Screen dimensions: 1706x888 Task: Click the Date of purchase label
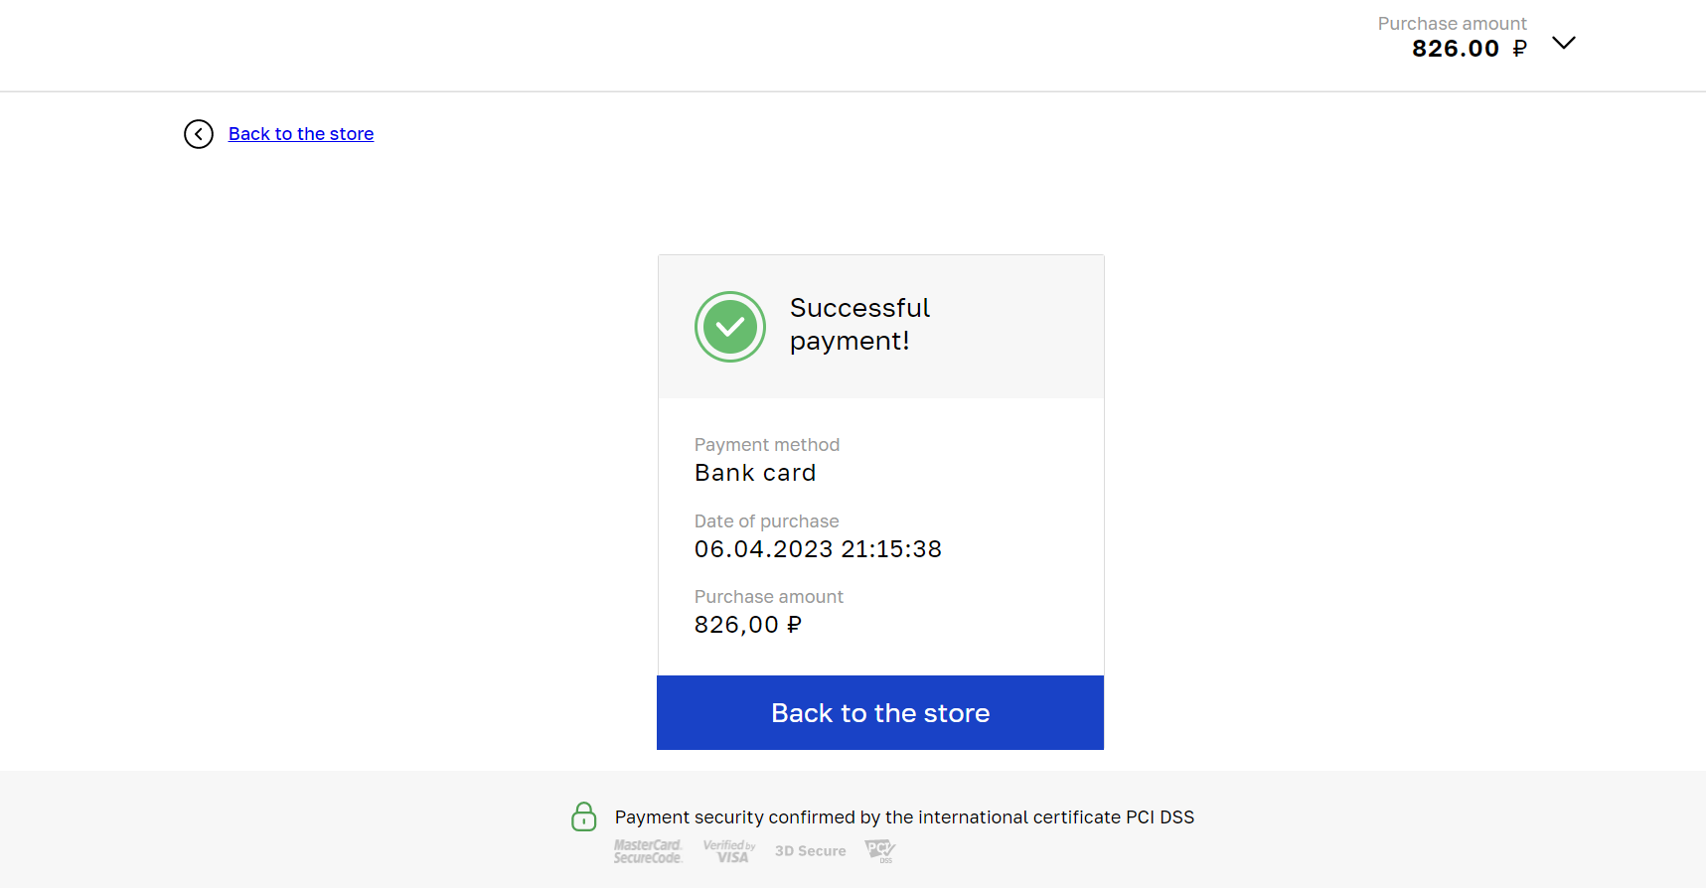767,521
